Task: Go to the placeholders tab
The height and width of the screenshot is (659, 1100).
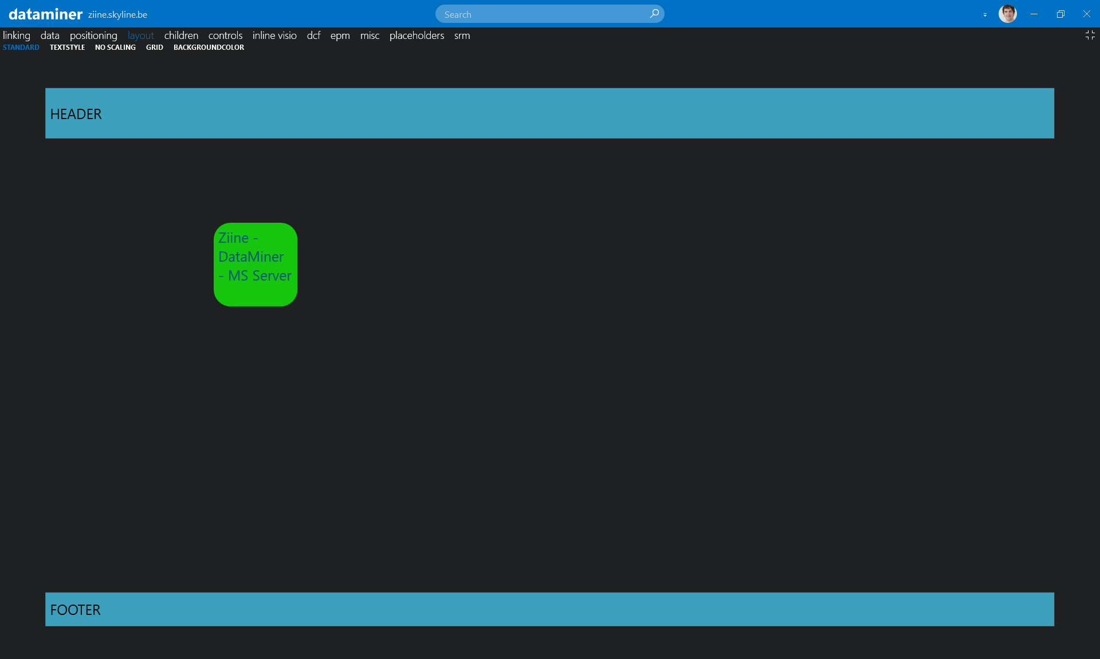Action: [x=417, y=35]
